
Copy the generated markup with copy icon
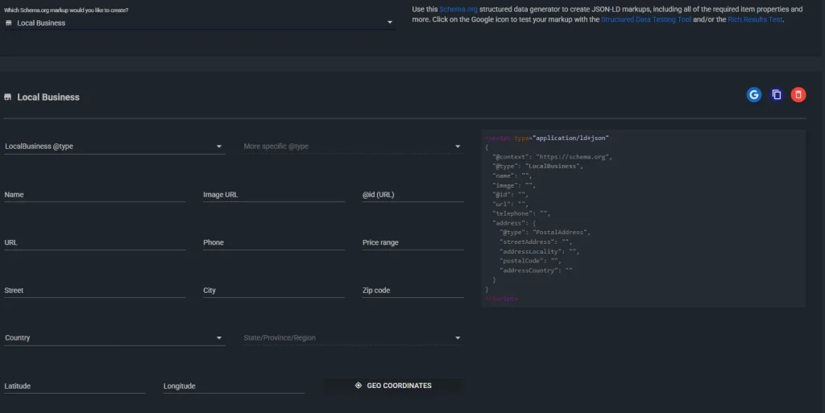776,94
